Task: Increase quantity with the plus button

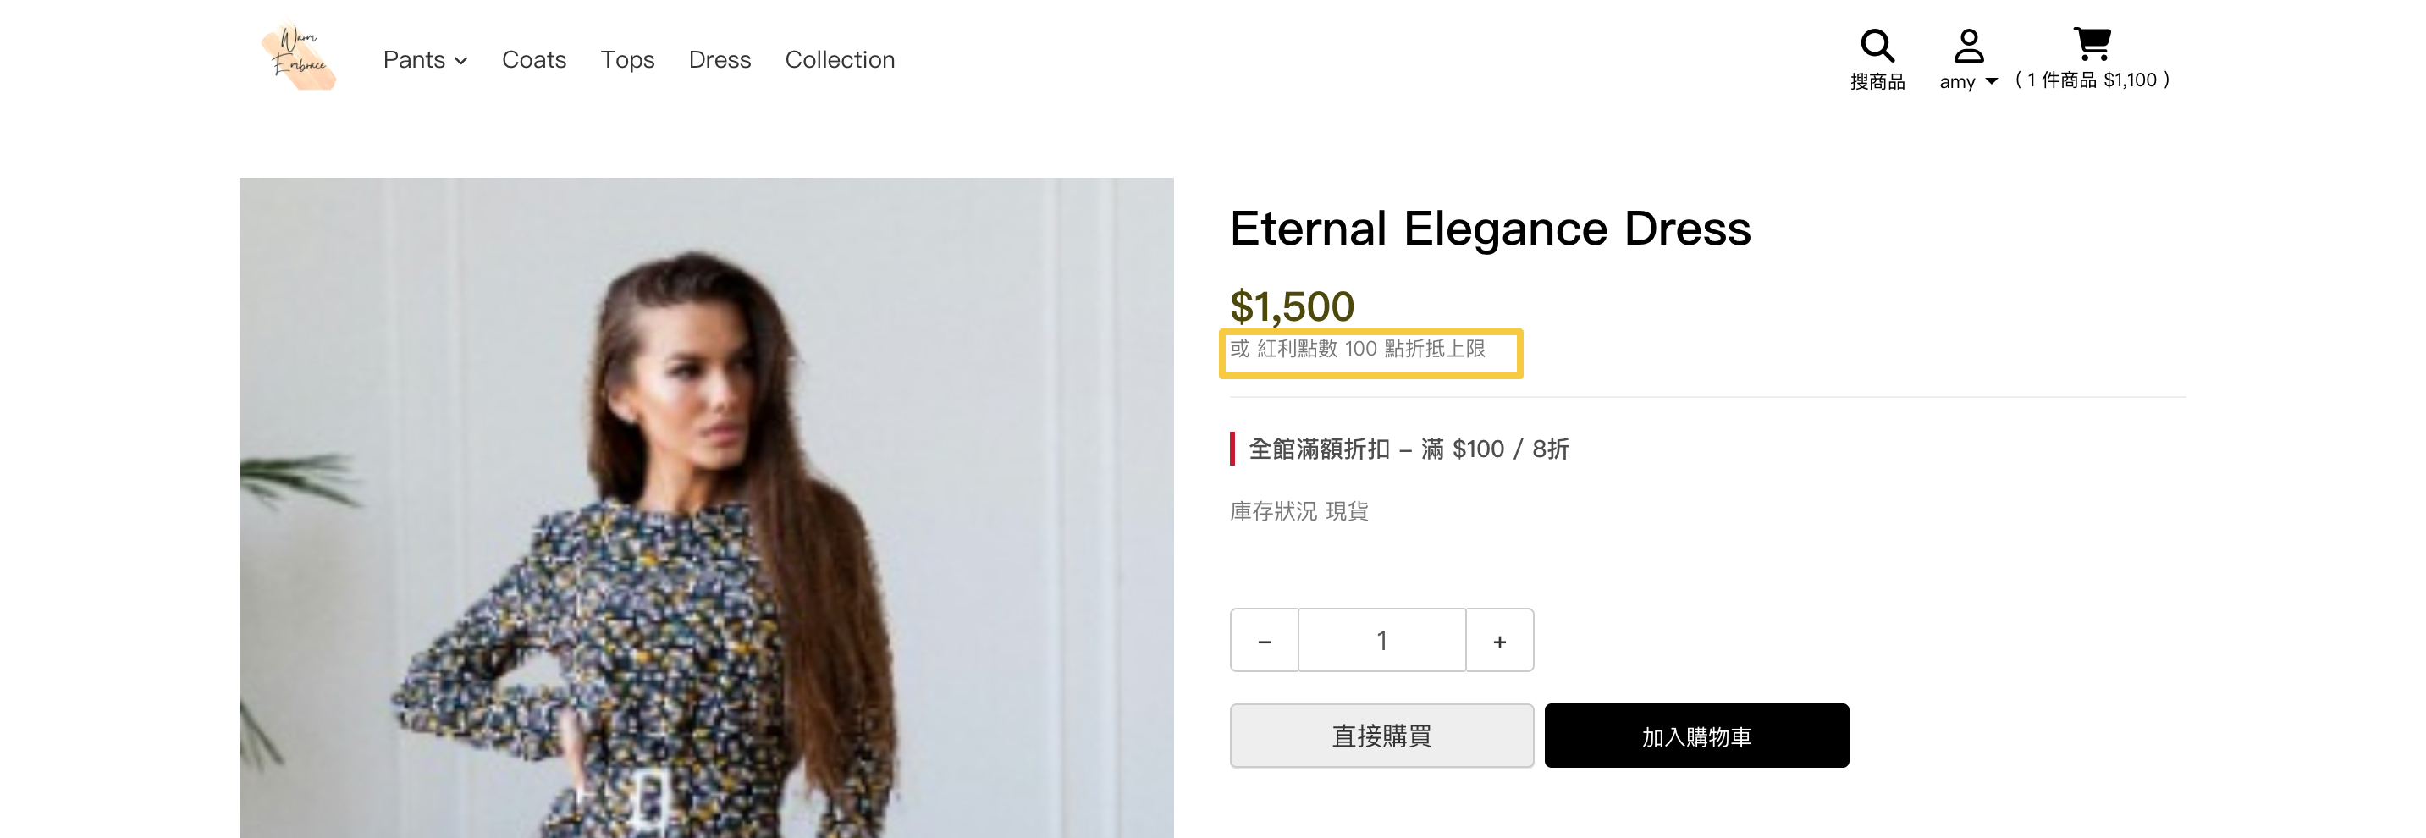Action: [1499, 642]
